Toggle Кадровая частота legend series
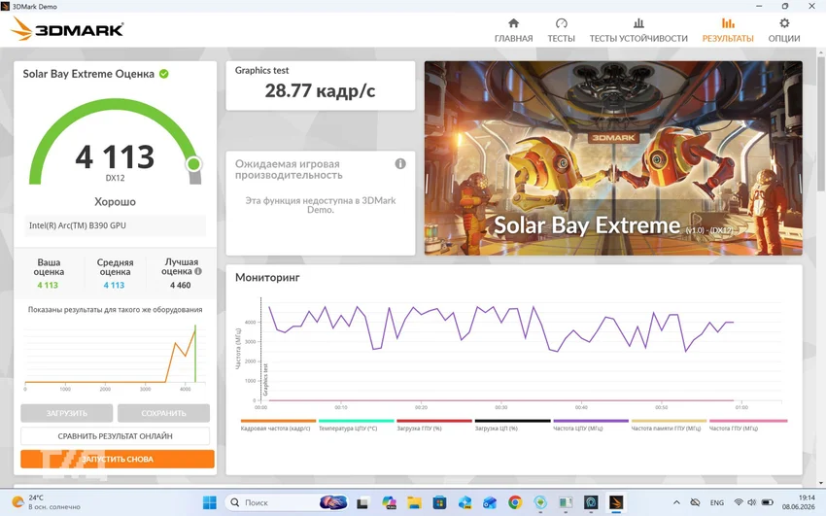The image size is (826, 516). [278, 425]
